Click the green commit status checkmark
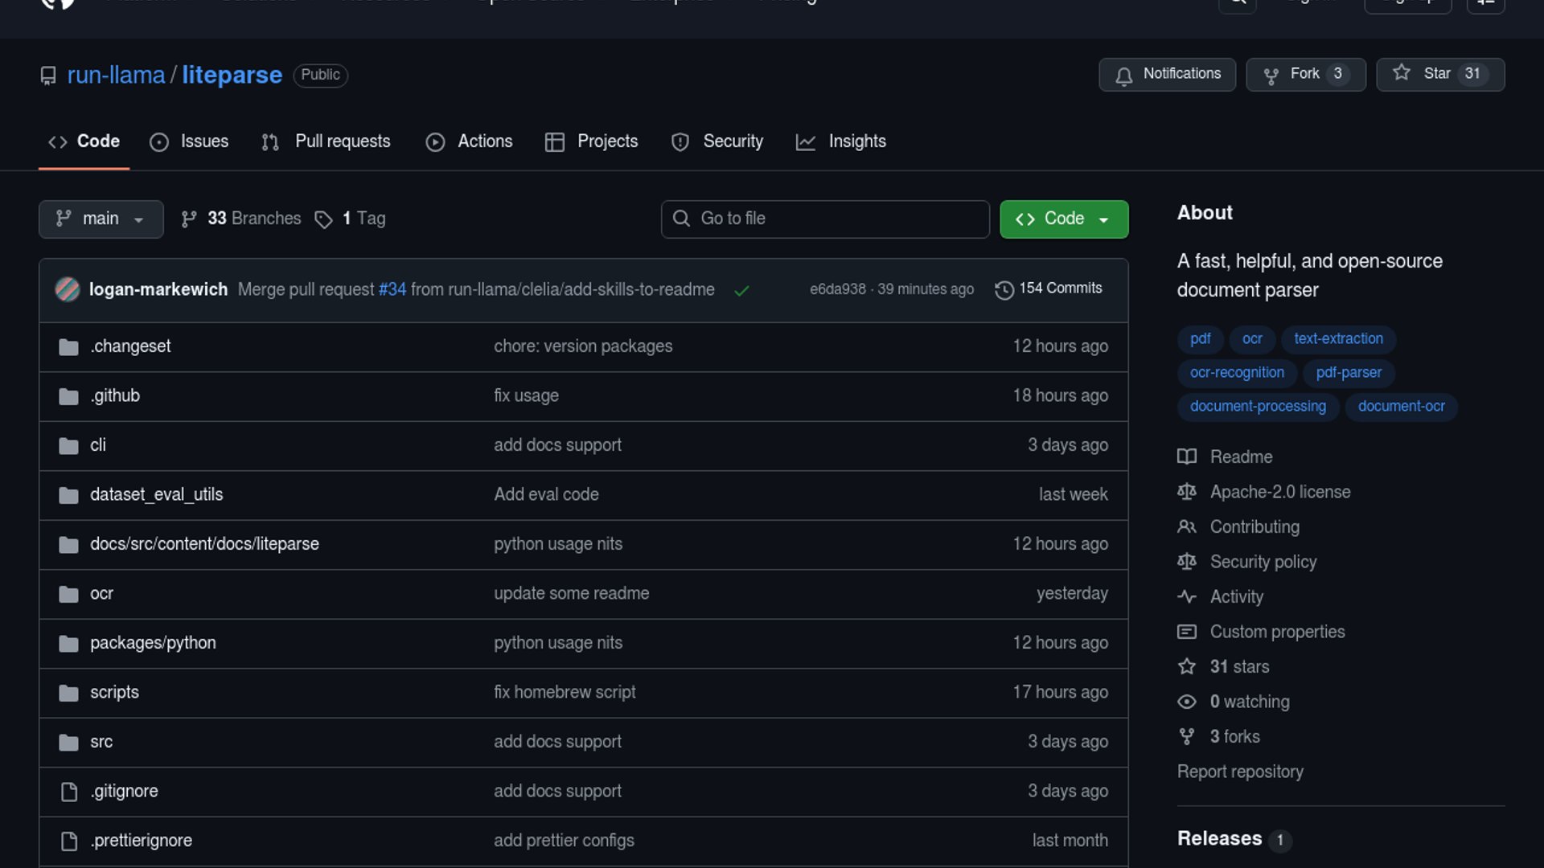1544x868 pixels. [741, 290]
